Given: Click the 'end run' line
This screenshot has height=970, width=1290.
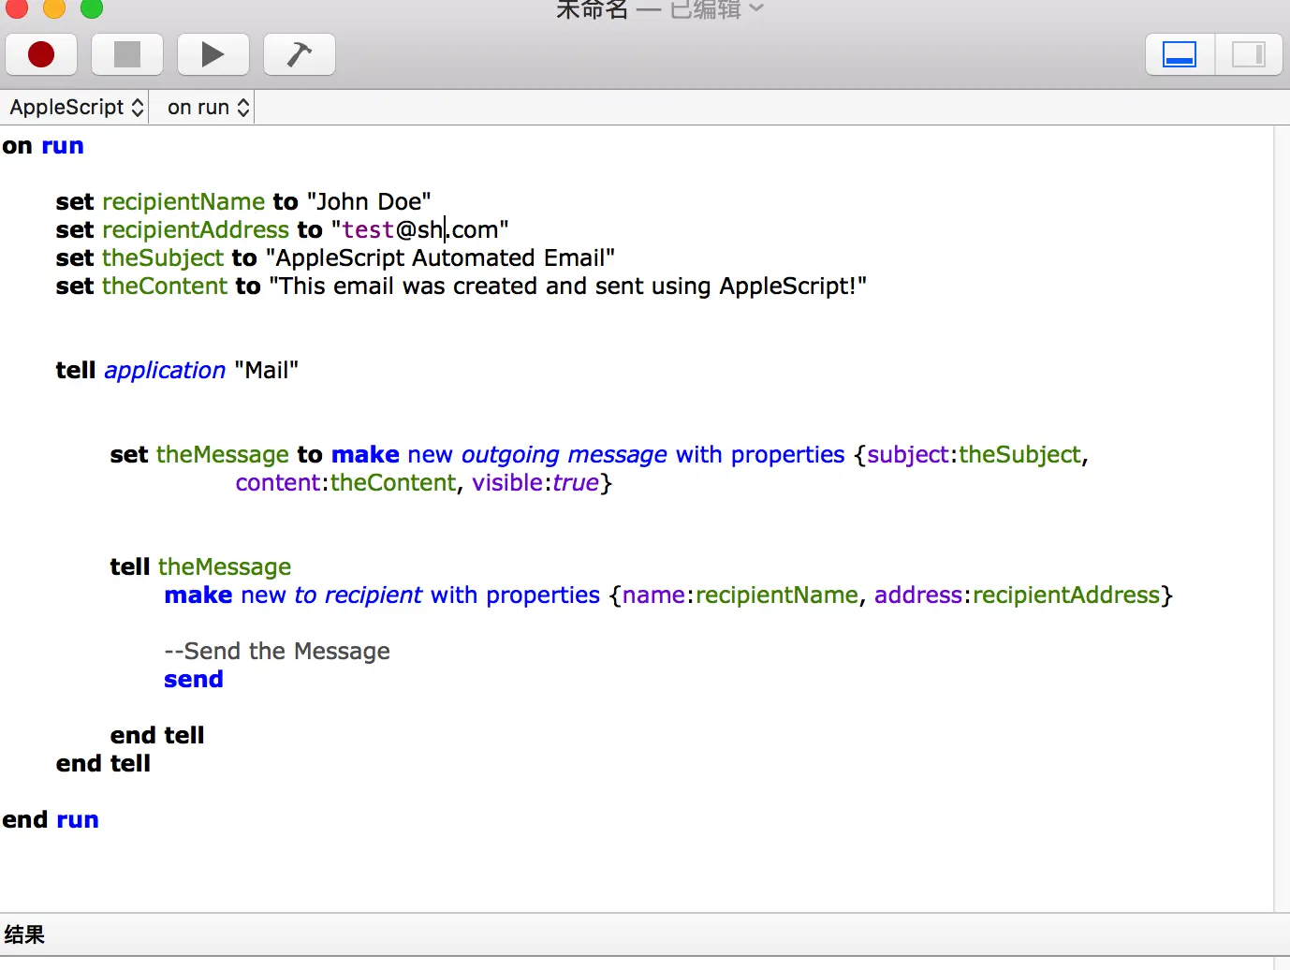Looking at the screenshot, I should click(x=51, y=819).
